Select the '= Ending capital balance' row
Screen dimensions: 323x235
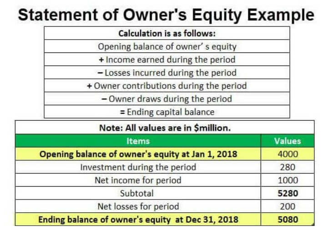pos(167,112)
